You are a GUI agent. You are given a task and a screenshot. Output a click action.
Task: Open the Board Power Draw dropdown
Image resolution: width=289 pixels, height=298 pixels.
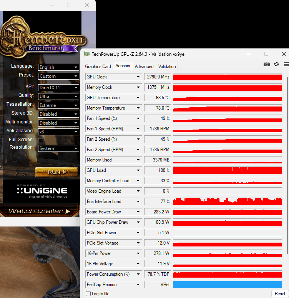138,212
